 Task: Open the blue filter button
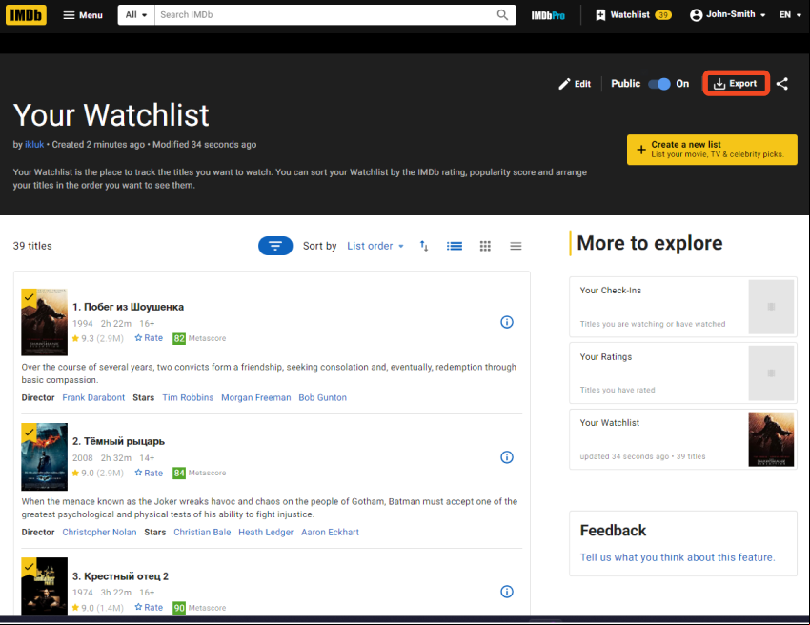click(x=275, y=246)
